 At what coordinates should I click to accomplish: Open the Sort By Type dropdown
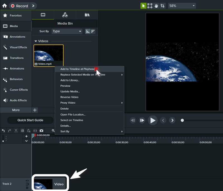click(x=67, y=31)
